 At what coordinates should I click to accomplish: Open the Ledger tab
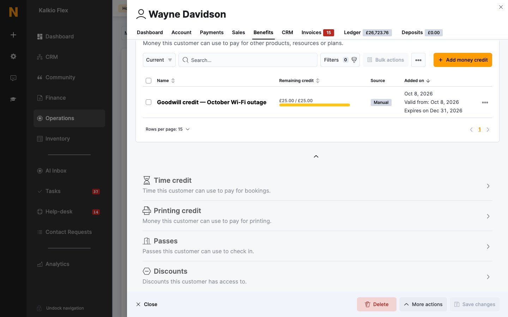368,32
